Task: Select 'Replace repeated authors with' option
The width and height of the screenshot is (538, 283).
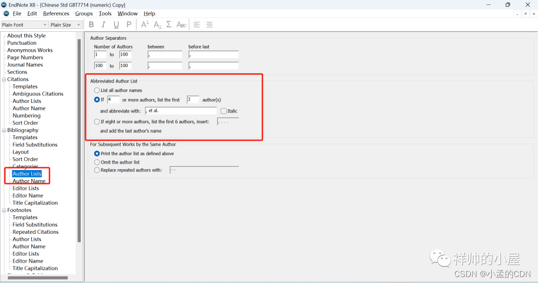Action: tap(97, 170)
